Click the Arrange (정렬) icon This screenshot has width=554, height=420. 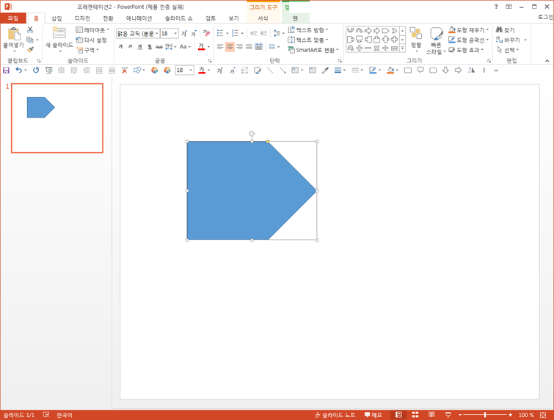416,38
